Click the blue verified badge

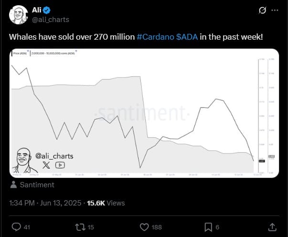pyautogui.click(x=46, y=10)
